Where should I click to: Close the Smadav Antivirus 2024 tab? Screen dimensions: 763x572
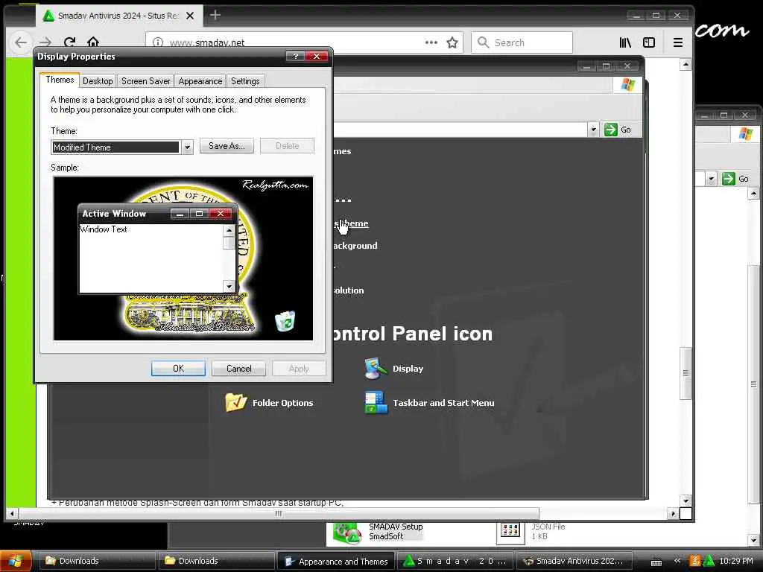190,16
